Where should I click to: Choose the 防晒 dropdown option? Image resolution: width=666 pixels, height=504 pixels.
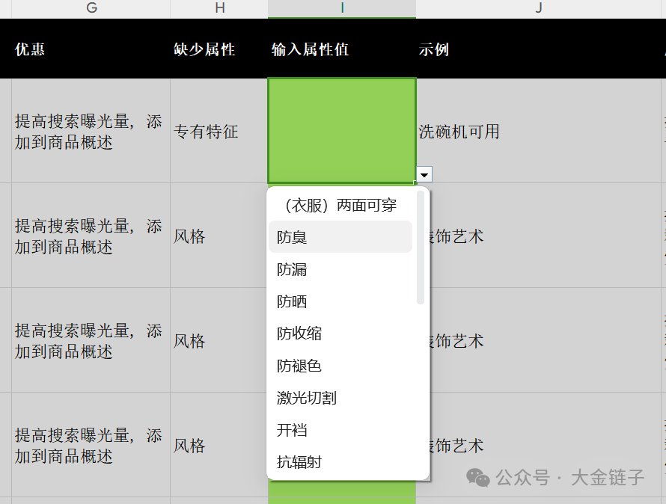pyautogui.click(x=340, y=301)
